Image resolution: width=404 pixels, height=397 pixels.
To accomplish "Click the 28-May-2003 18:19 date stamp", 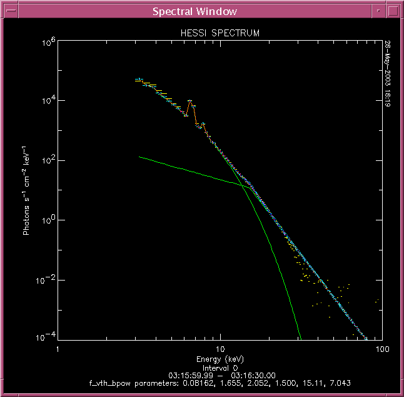I will click(387, 73).
